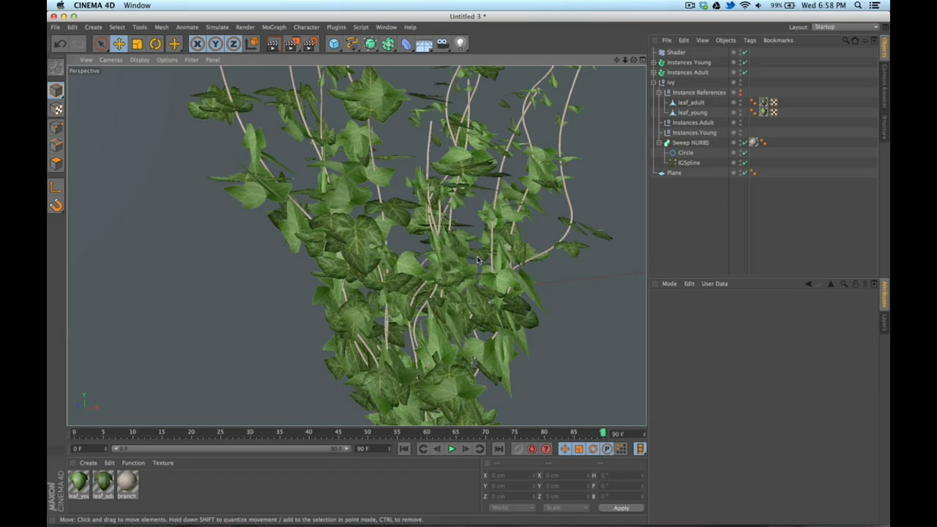Click the preview range bar
This screenshot has height=527, width=937.
tap(230, 449)
